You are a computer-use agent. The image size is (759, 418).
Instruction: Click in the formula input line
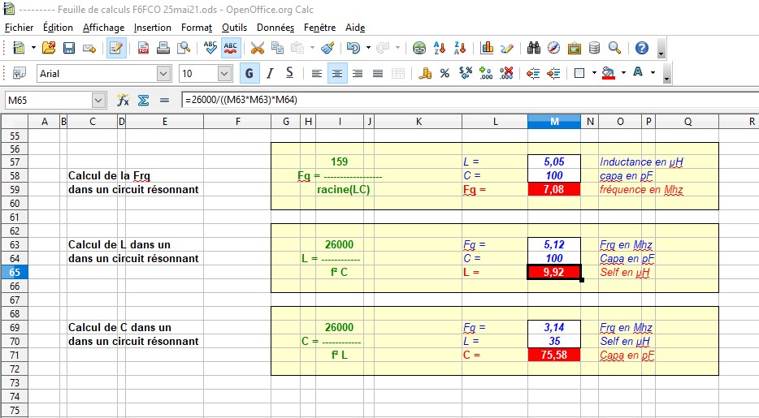[463, 101]
